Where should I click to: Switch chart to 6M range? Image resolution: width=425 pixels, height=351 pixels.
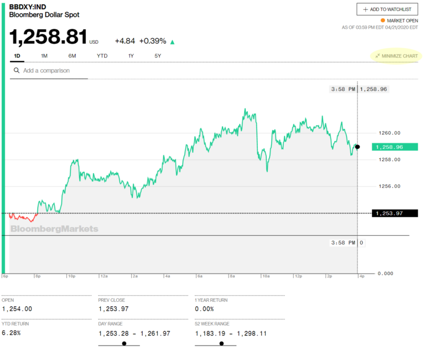pos(72,56)
